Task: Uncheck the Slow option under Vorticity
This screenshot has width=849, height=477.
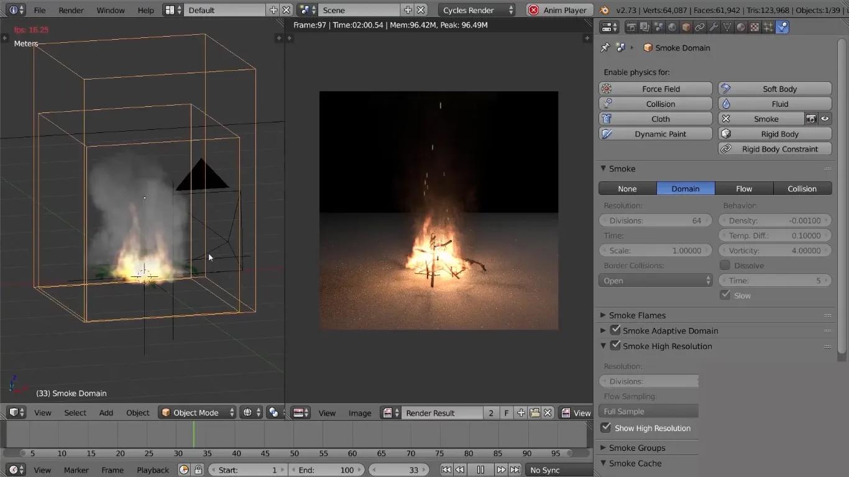Action: coord(725,295)
